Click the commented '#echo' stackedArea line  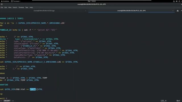click(x=29, y=39)
